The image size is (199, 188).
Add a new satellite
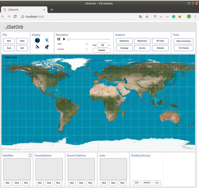coord(8,183)
